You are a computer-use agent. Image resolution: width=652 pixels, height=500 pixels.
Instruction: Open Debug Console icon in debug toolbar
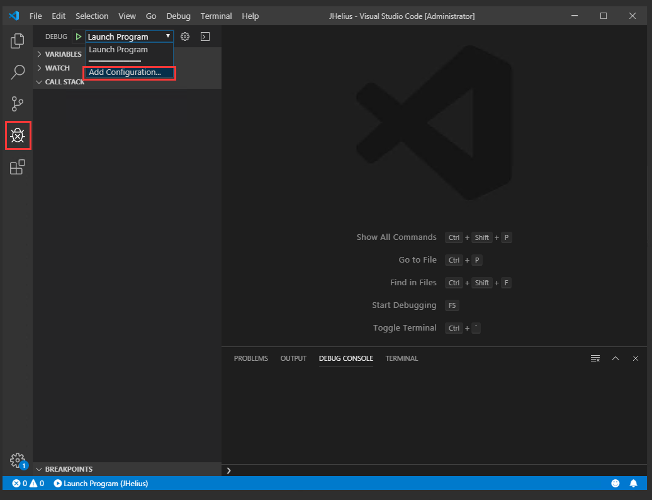(x=205, y=37)
